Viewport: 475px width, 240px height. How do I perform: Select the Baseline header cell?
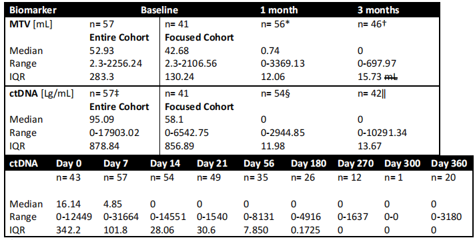(x=159, y=10)
